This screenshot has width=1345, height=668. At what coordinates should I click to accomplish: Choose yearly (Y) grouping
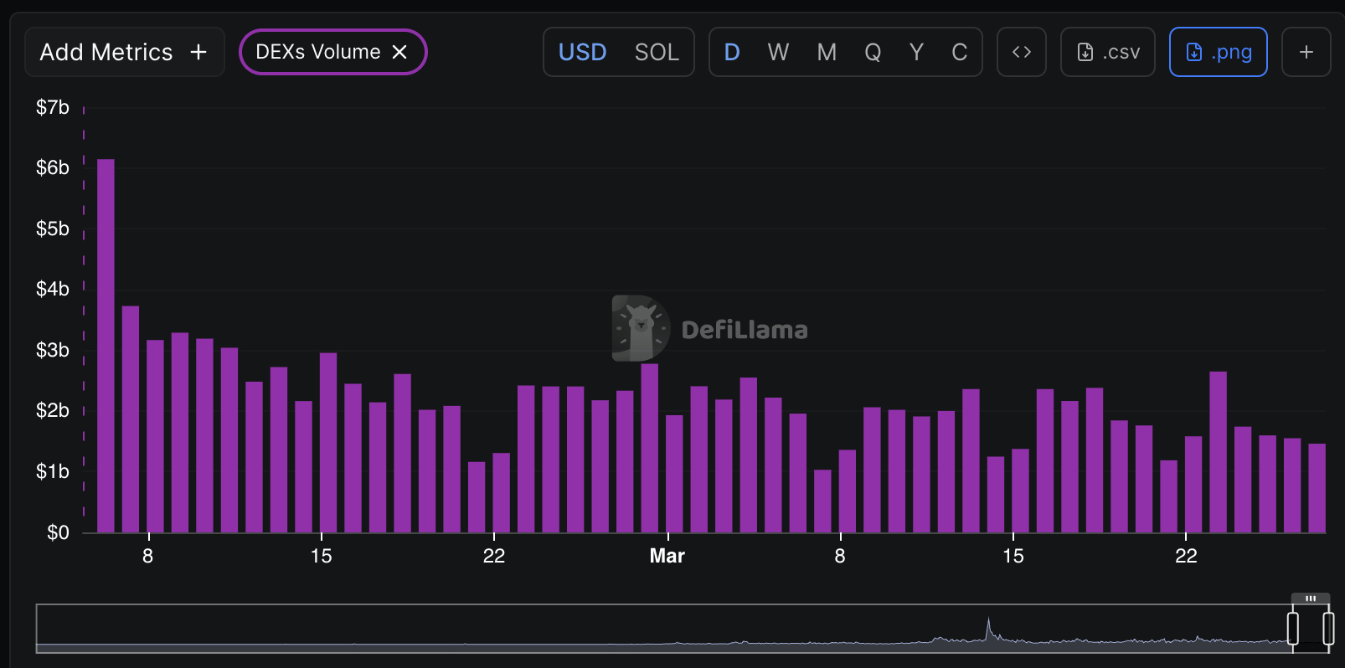[x=916, y=52]
